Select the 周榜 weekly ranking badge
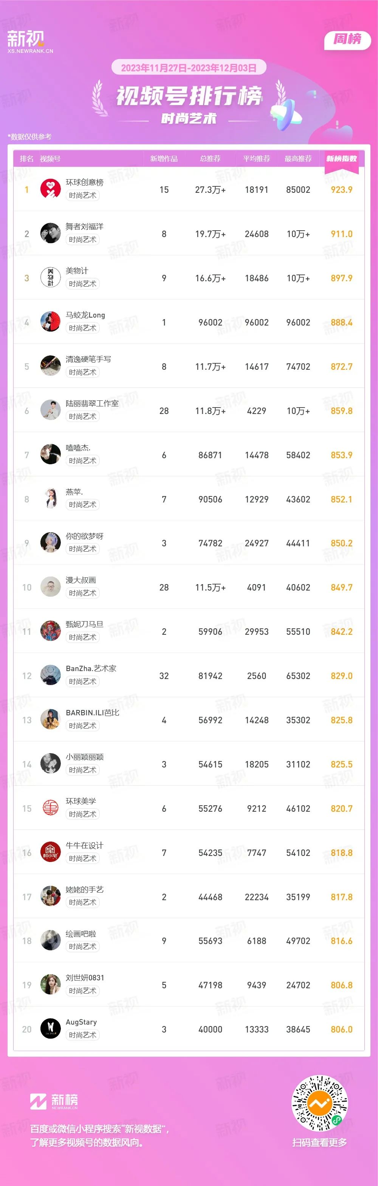Screen dimensions: 378x1186 coord(348,40)
